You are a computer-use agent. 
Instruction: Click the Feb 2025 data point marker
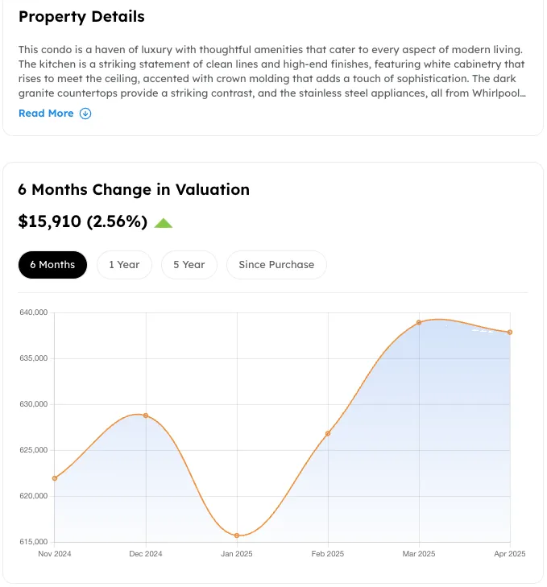[x=328, y=433]
